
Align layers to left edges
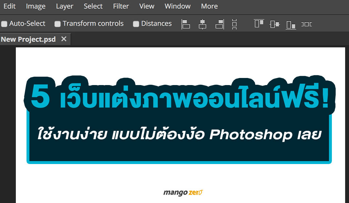click(185, 24)
